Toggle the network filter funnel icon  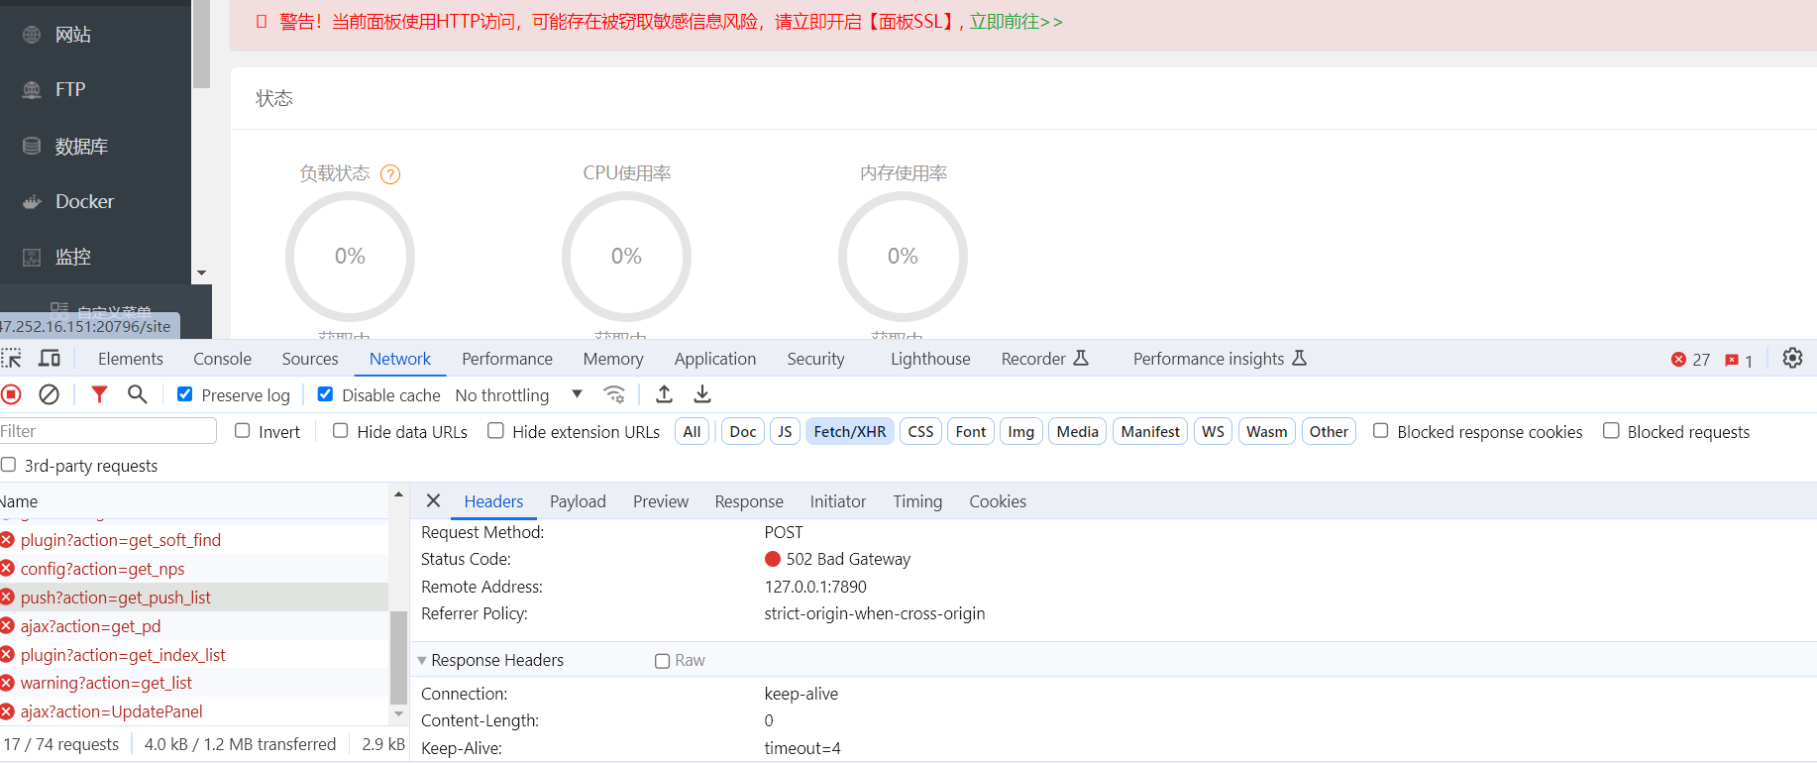click(99, 394)
